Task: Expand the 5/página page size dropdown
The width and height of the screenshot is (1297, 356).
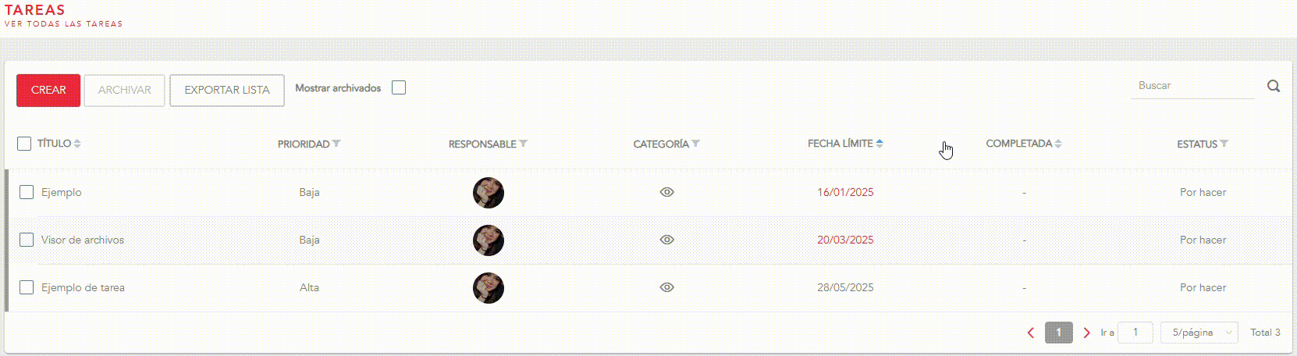Action: point(1199,333)
